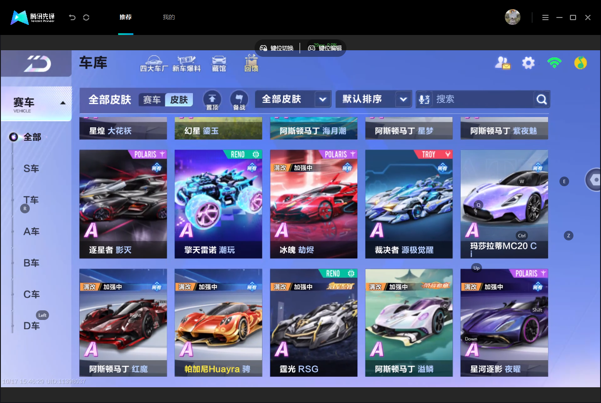
Task: Click the green Wi-Fi signal icon
Action: [x=554, y=63]
